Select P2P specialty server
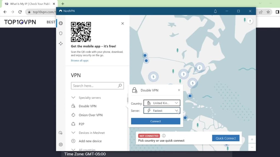The width and height of the screenshot is (280, 157). 81,124
